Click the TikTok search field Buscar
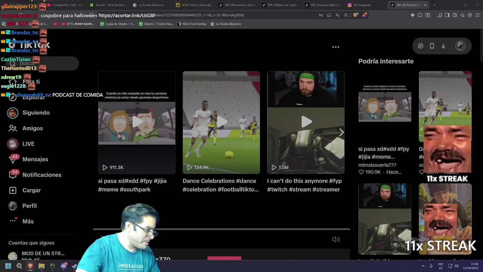 pyautogui.click(x=42, y=63)
